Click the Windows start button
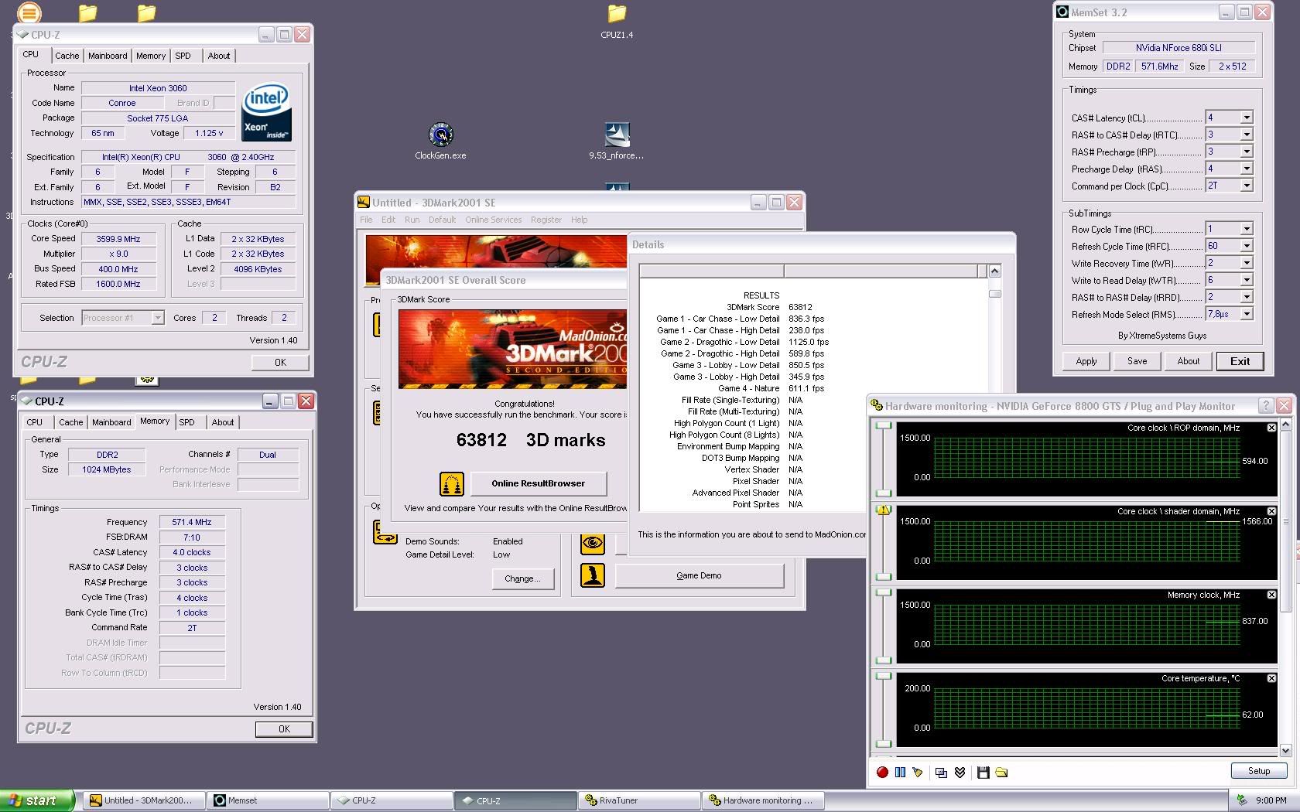Viewport: 1300px width, 812px height. 37,800
